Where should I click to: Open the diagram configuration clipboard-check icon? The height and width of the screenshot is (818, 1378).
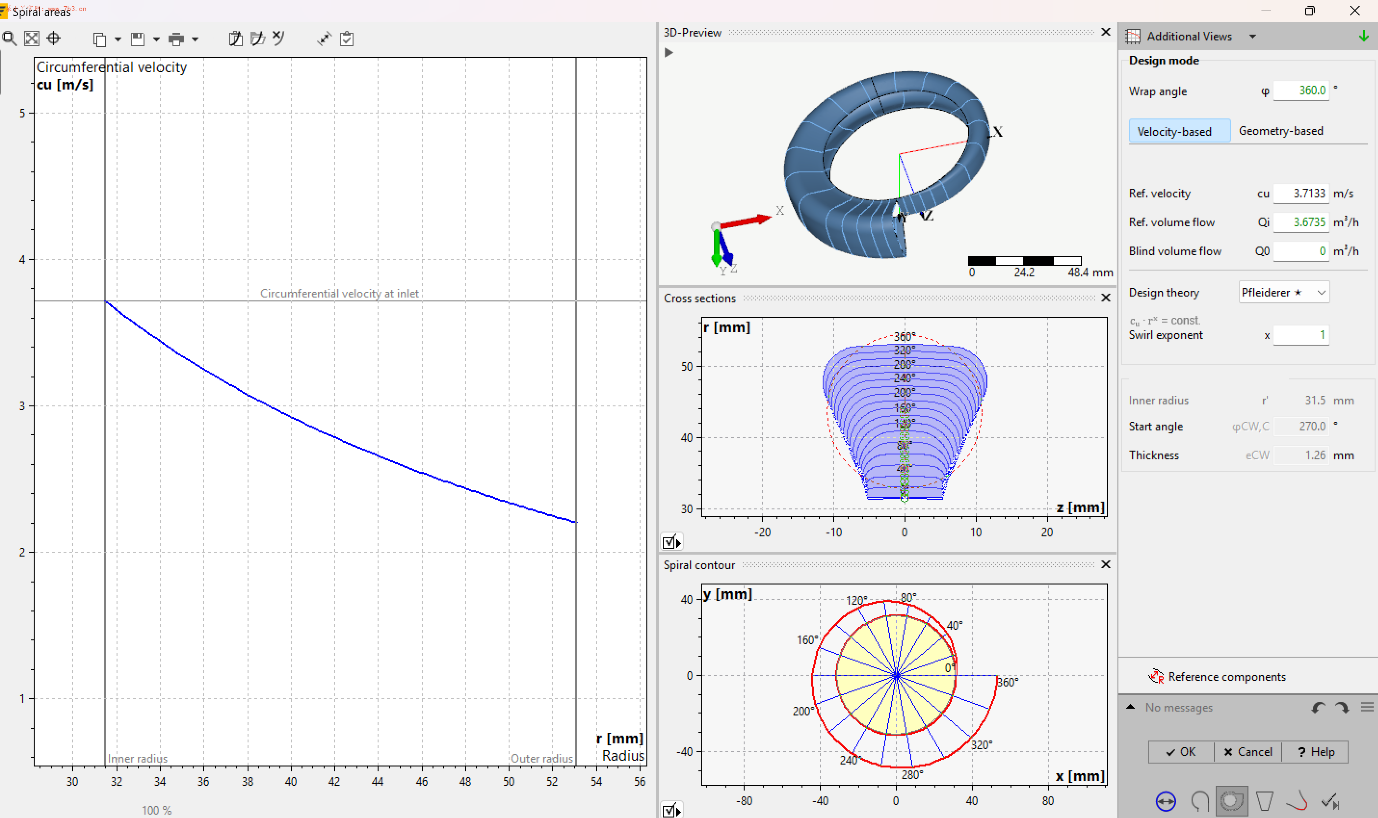tap(347, 39)
